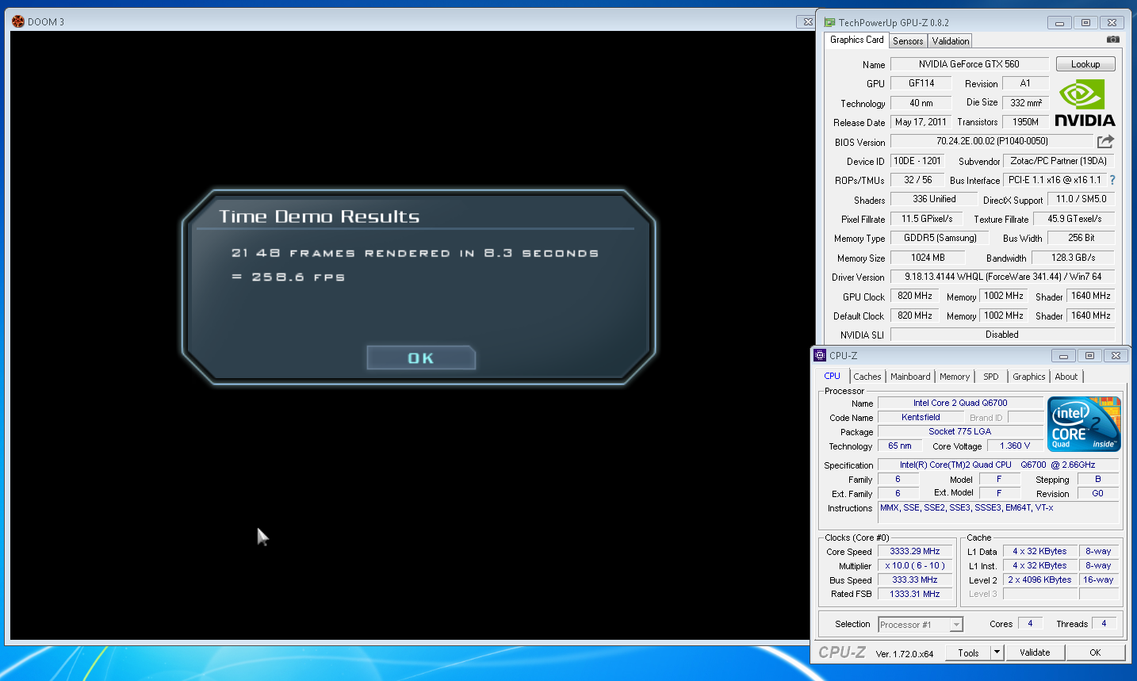Viewport: 1137px width, 681px height.
Task: Click the GPU name field NVIDIA GeForce GTX 560
Action: pos(969,64)
